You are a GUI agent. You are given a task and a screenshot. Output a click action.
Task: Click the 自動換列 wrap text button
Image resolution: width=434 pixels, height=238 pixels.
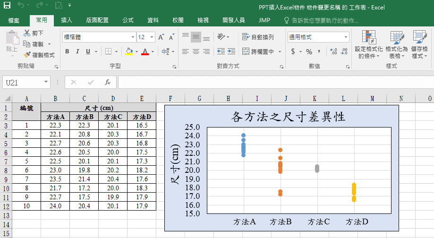pos(258,37)
